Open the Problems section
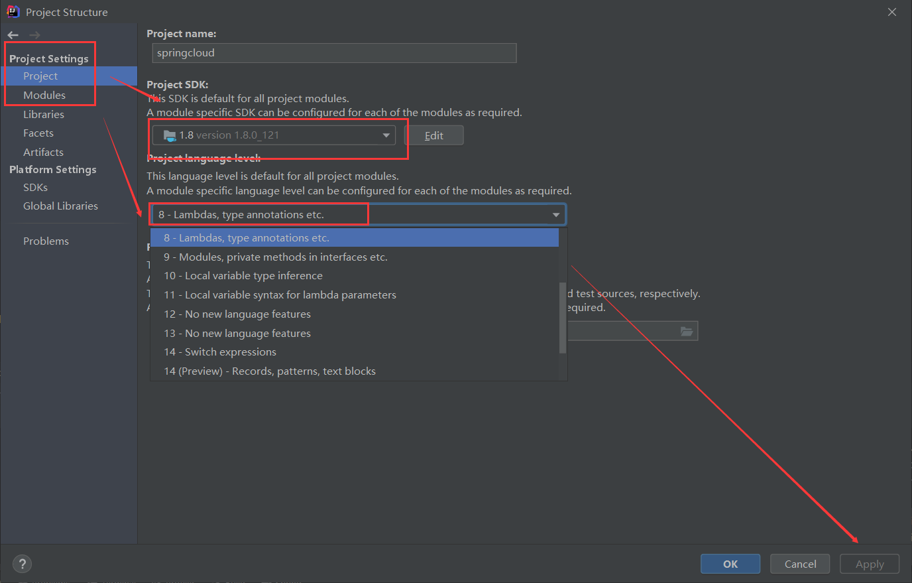 pos(46,241)
